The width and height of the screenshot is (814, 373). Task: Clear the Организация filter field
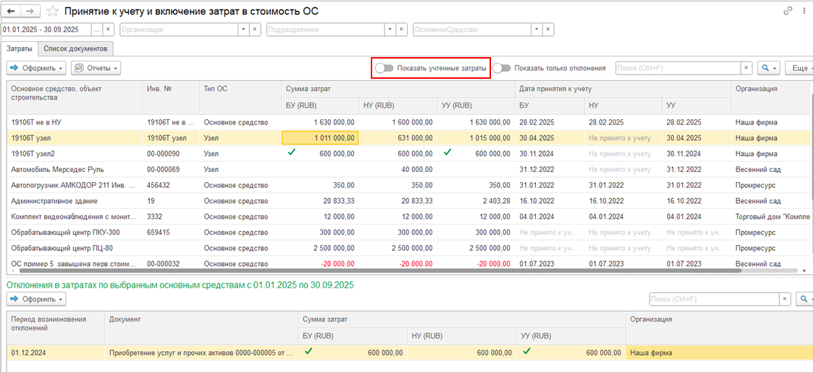pyautogui.click(x=255, y=30)
